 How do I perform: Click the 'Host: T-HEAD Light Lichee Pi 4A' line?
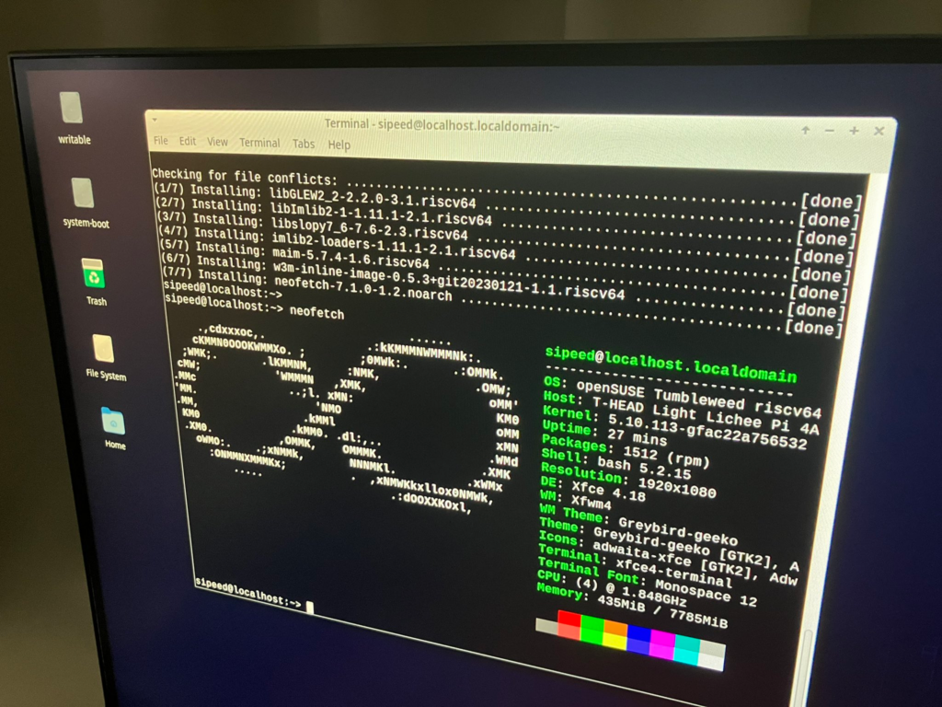(680, 412)
